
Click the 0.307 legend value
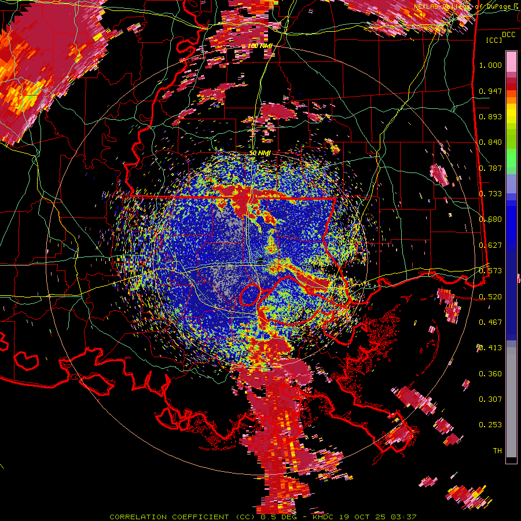pyautogui.click(x=490, y=399)
